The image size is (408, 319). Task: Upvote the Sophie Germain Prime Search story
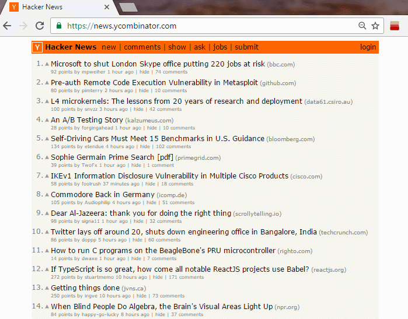point(47,157)
